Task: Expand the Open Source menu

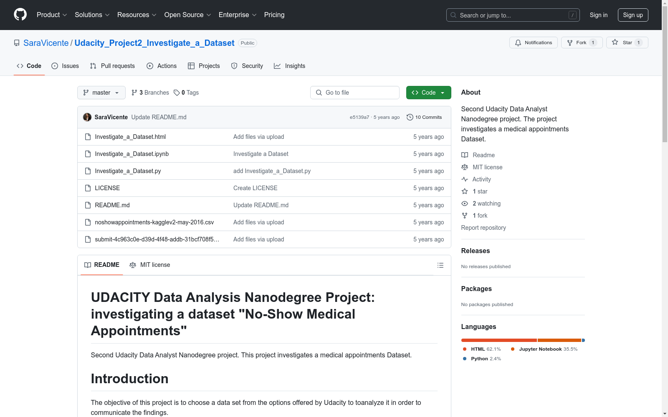Action: (x=187, y=15)
